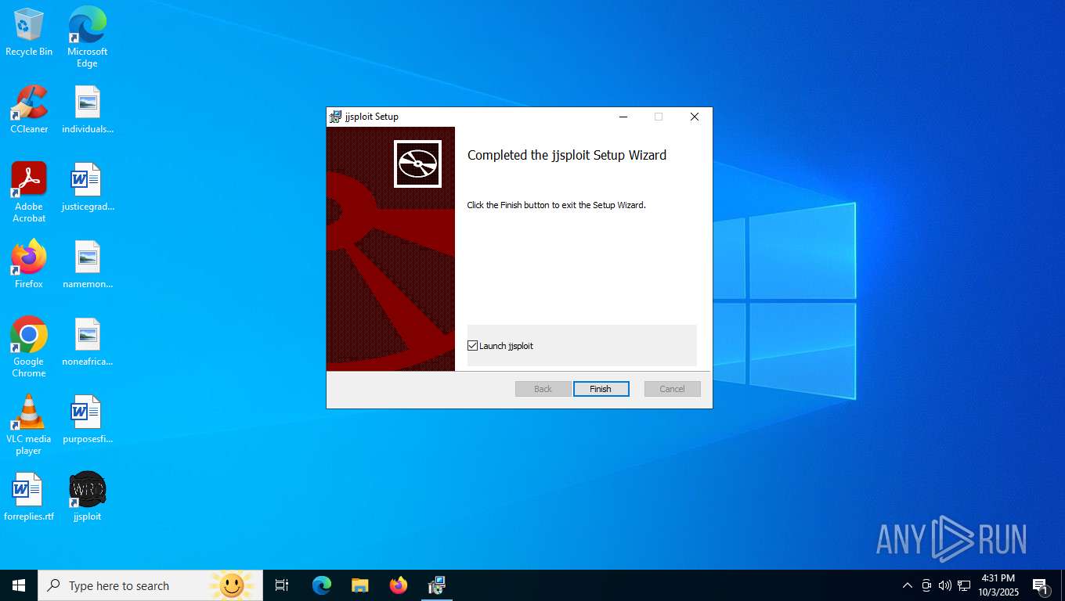Select the CCleaner desktop shortcut
Screen dimensions: 1065x601
click(29, 110)
